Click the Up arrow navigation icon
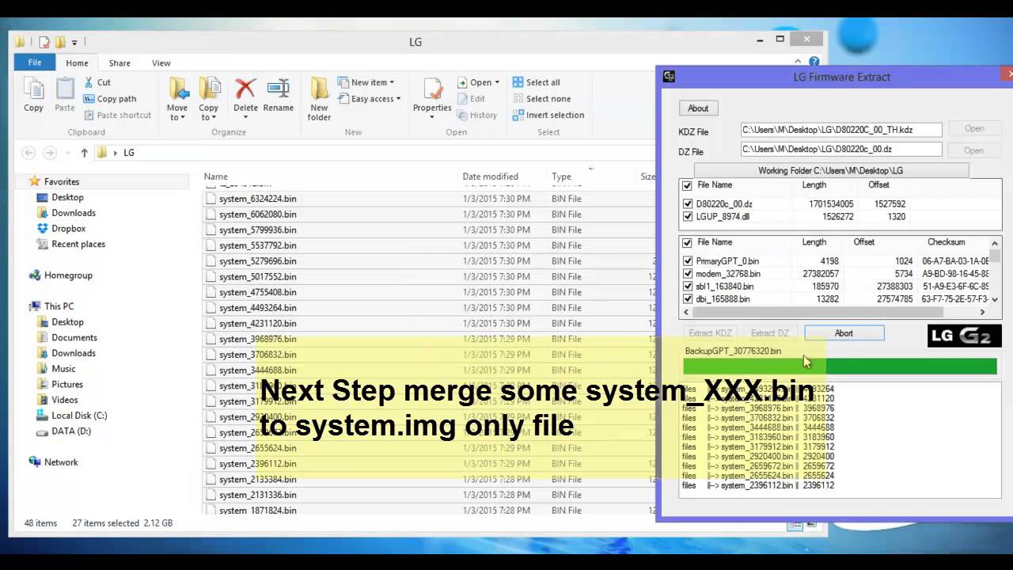The height and width of the screenshot is (570, 1013). pyautogui.click(x=84, y=153)
